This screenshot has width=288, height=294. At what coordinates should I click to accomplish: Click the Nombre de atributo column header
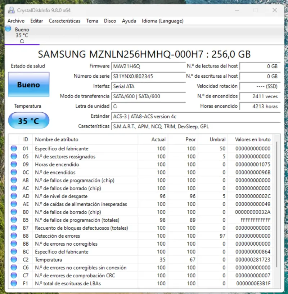(x=85, y=139)
